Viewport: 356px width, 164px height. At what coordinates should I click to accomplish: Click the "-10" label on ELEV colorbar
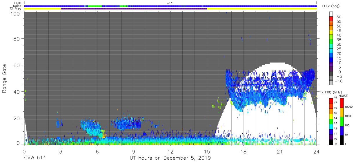point(339,81)
